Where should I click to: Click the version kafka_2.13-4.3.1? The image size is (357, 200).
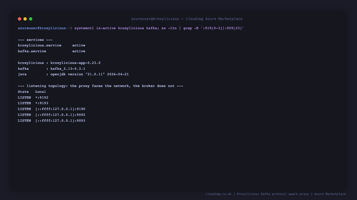pos(68,69)
